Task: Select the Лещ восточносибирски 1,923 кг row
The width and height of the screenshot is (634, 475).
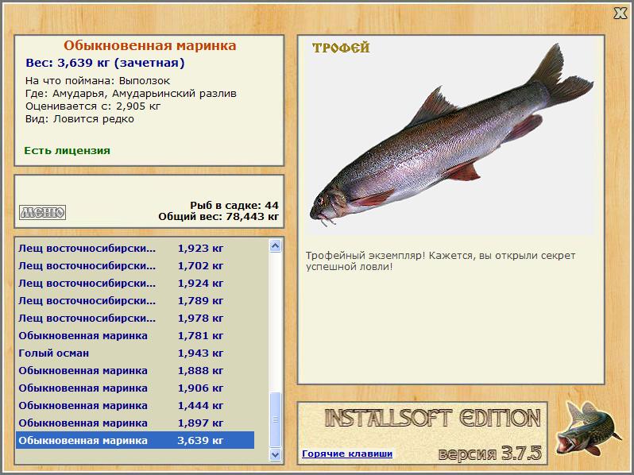Action: coord(135,248)
